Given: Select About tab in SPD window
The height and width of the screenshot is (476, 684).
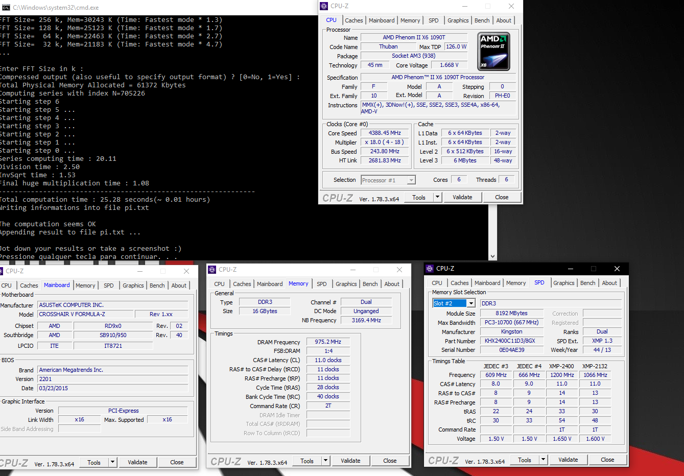Looking at the screenshot, I should (x=609, y=283).
